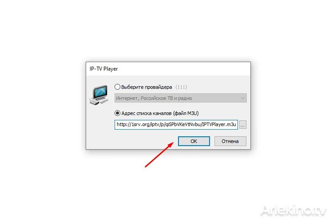Confirm the dialog with the OK button
The image size is (333, 222).
(194, 141)
